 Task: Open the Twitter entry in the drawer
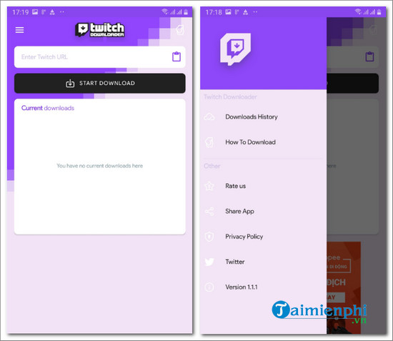(x=263, y=262)
